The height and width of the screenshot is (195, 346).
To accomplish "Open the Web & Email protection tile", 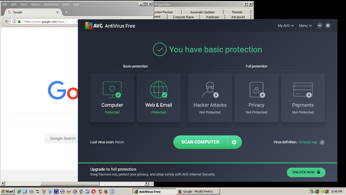I will pos(159,98).
